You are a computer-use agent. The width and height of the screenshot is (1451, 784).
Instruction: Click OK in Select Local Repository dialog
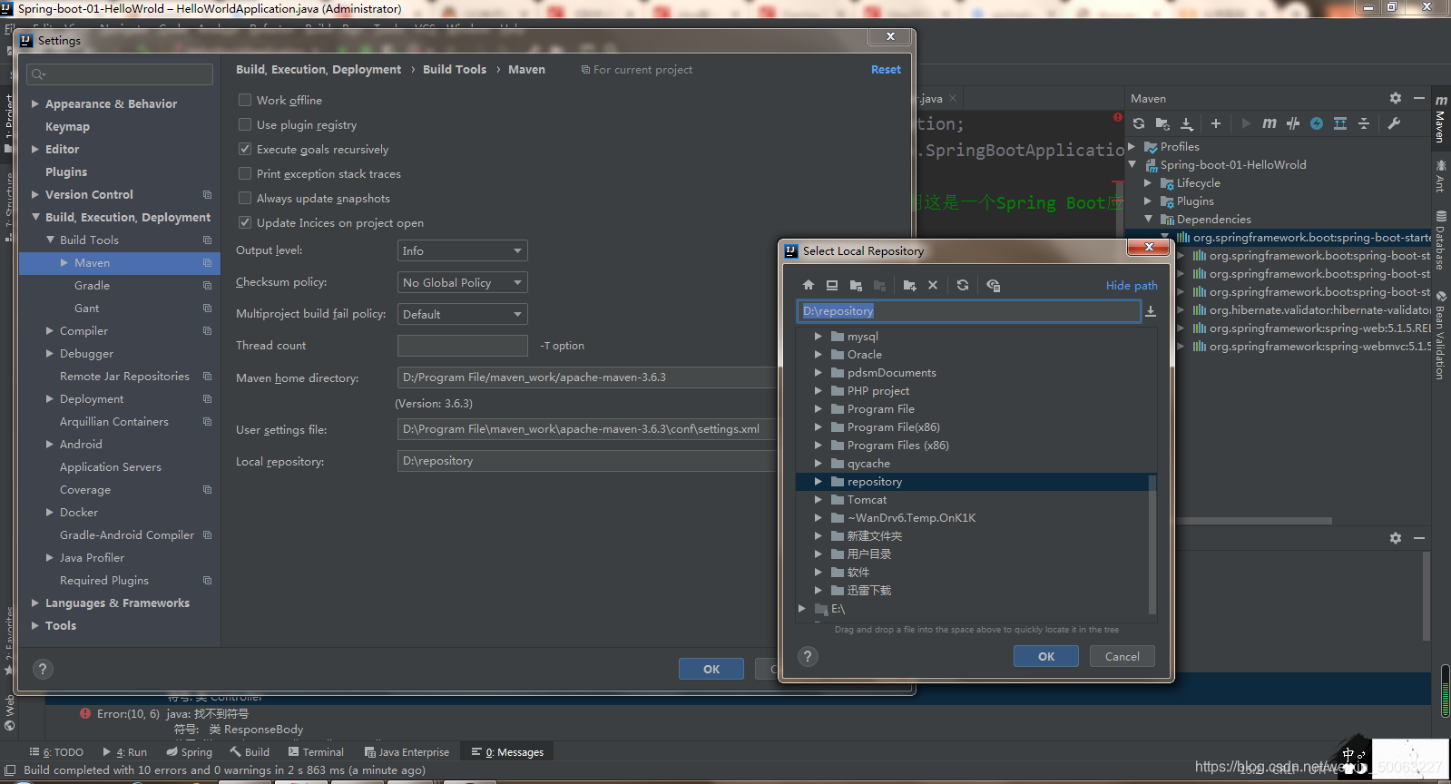(x=1046, y=656)
